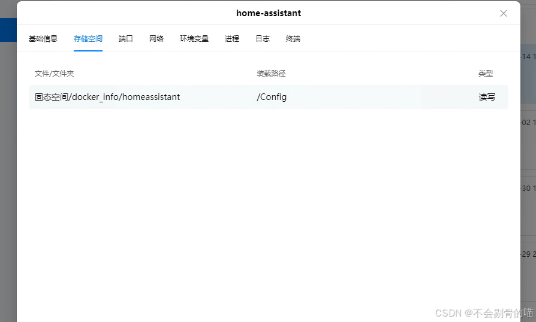
Task: Click the 读写 type cell
Action: [486, 97]
